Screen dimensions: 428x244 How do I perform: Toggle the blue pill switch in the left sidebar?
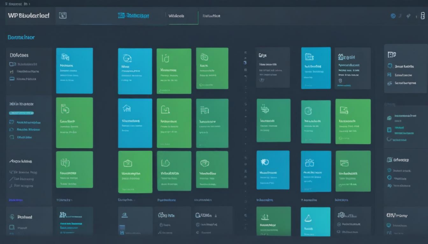21,113
